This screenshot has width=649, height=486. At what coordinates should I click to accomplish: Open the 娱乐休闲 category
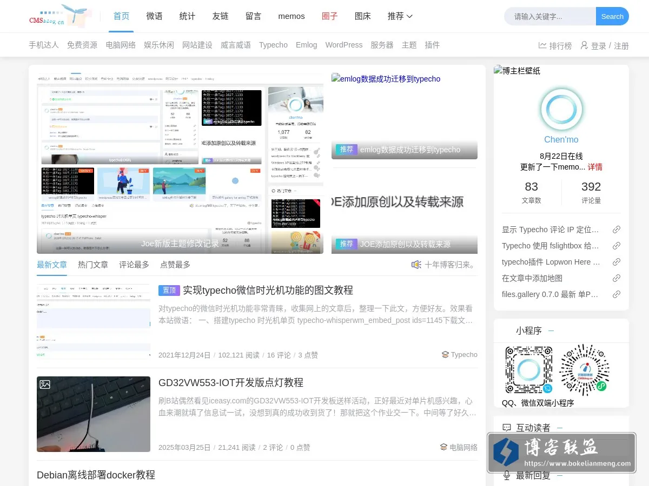pos(159,45)
